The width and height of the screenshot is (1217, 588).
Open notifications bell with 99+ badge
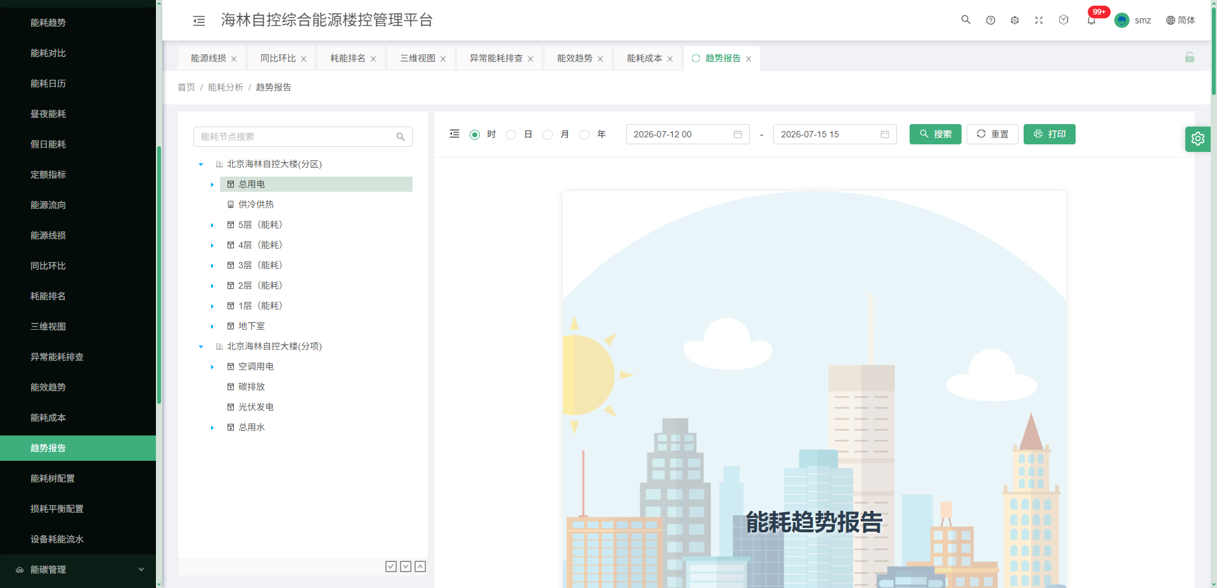point(1091,20)
